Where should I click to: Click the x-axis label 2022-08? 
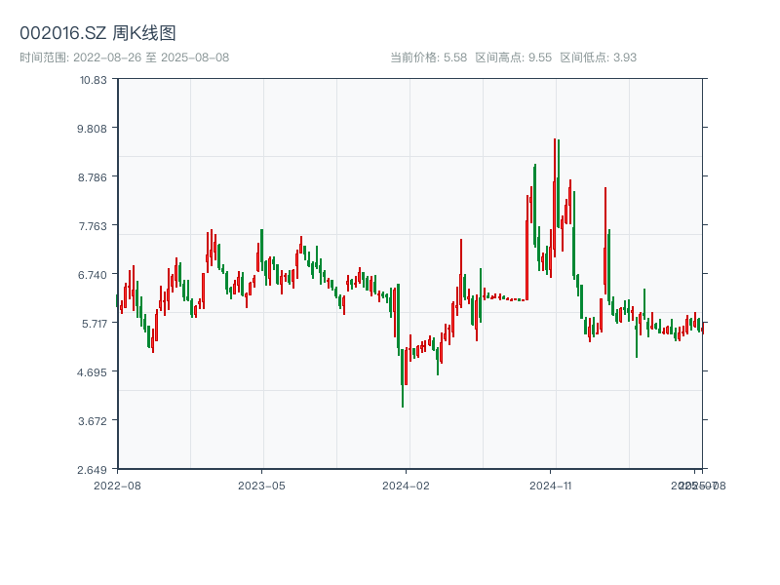point(117,486)
